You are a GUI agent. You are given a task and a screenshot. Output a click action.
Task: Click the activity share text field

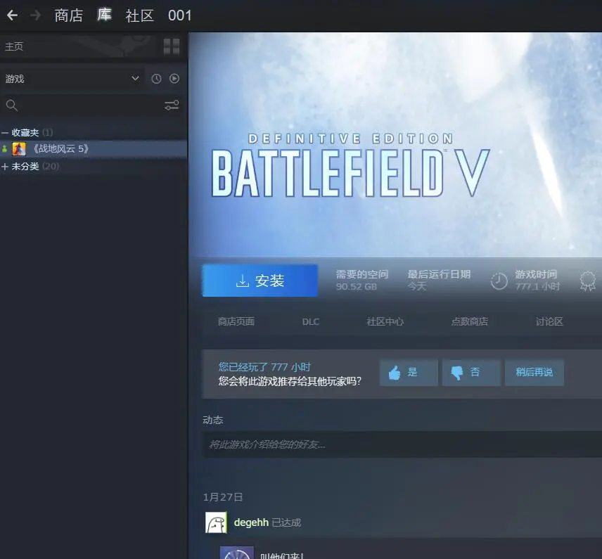click(x=402, y=444)
